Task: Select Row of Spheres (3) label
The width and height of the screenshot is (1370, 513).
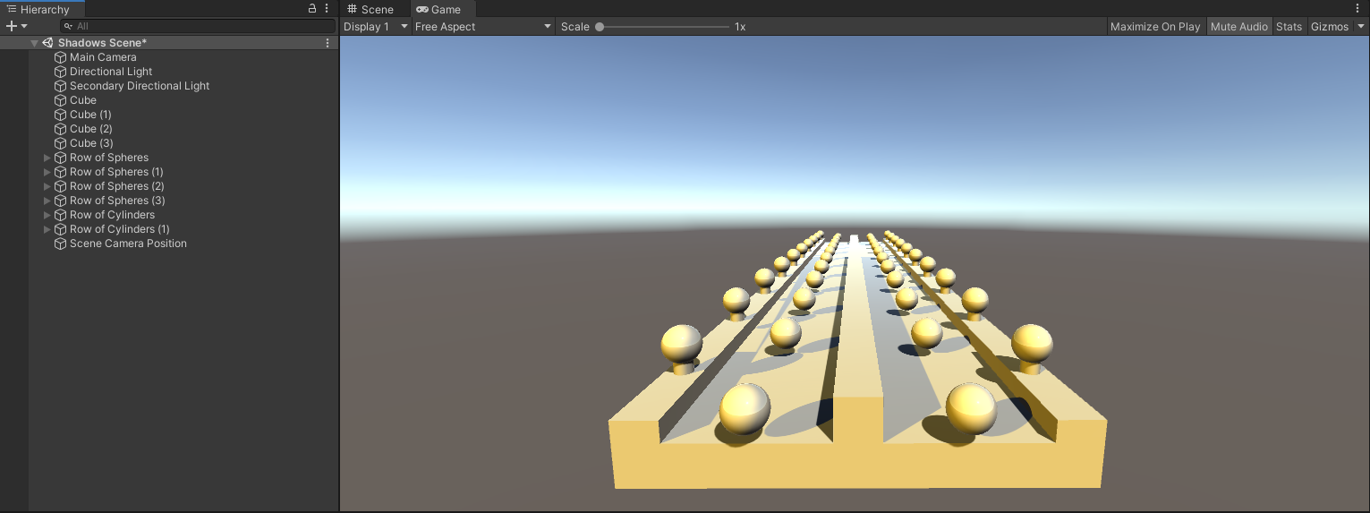Action: 117,201
